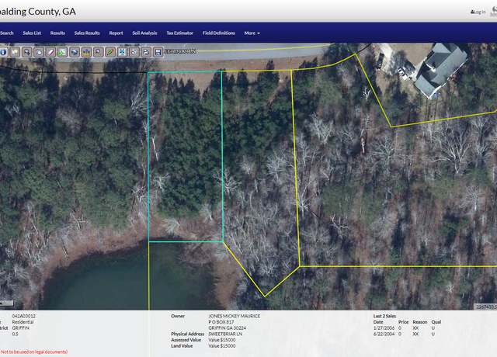
Task: Click the fourth map toolbar icon
Action: pos(39,52)
